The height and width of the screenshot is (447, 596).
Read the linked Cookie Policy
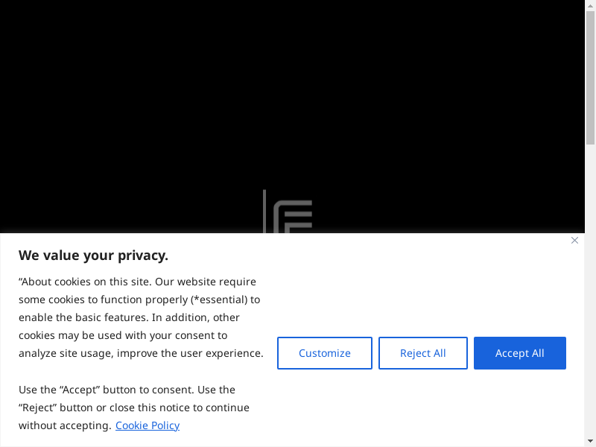[x=148, y=425]
